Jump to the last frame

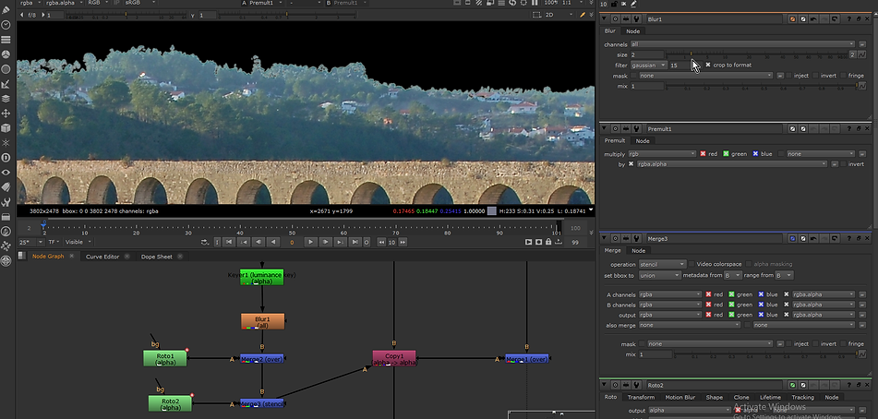click(355, 242)
